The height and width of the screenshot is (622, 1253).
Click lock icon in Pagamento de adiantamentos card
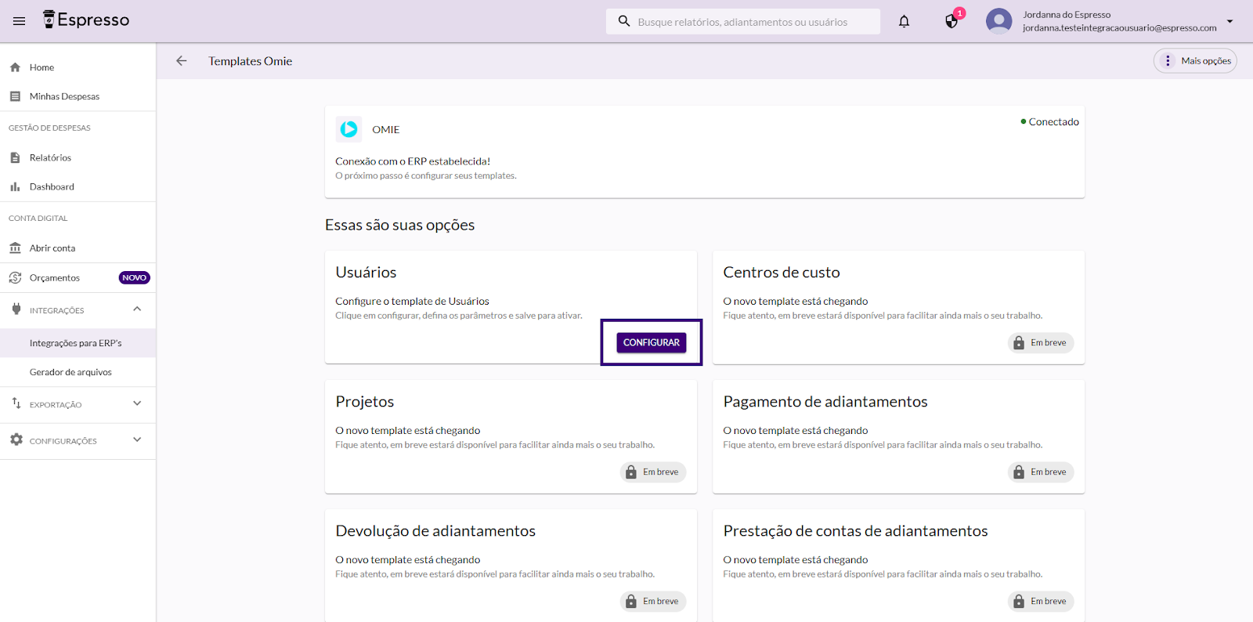(1019, 472)
